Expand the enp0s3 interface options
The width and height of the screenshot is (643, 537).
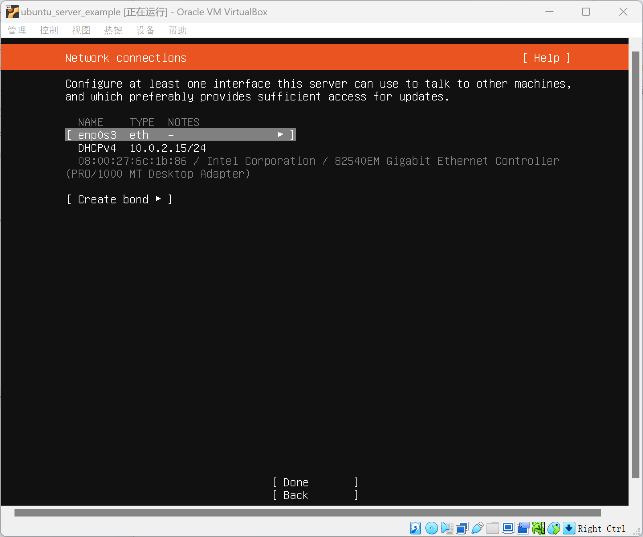click(x=181, y=135)
